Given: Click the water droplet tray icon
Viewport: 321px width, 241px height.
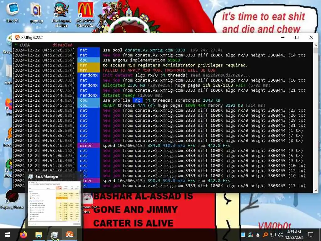Looking at the screenshot, I should pos(258,235).
